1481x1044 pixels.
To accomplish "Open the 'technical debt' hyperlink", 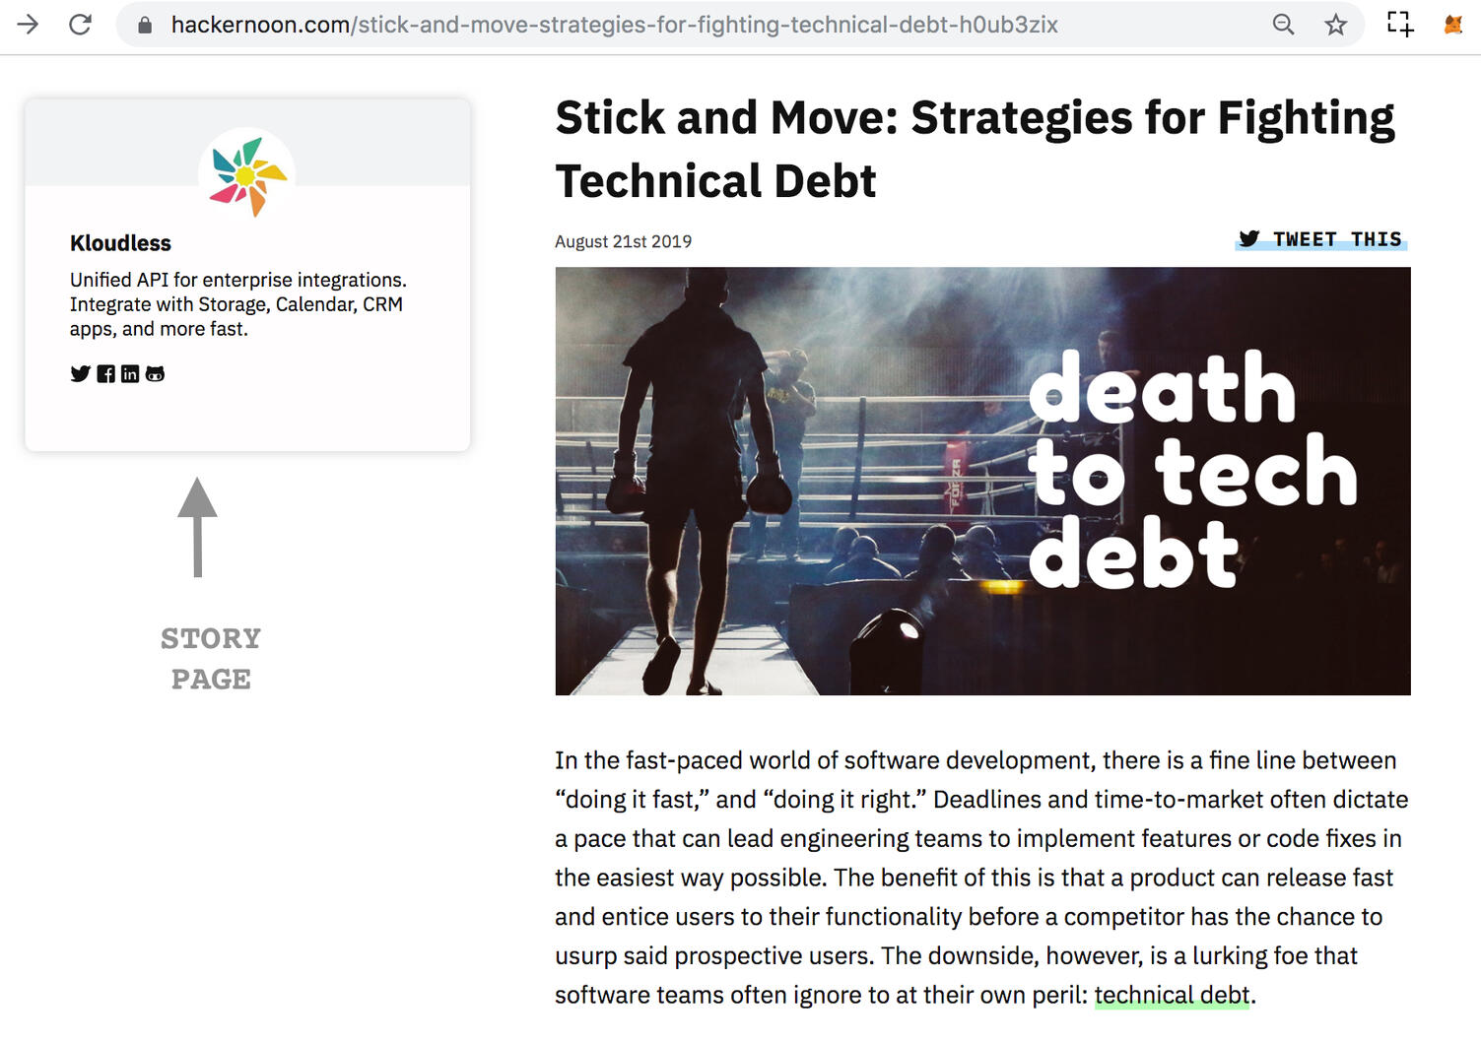I will [1172, 995].
